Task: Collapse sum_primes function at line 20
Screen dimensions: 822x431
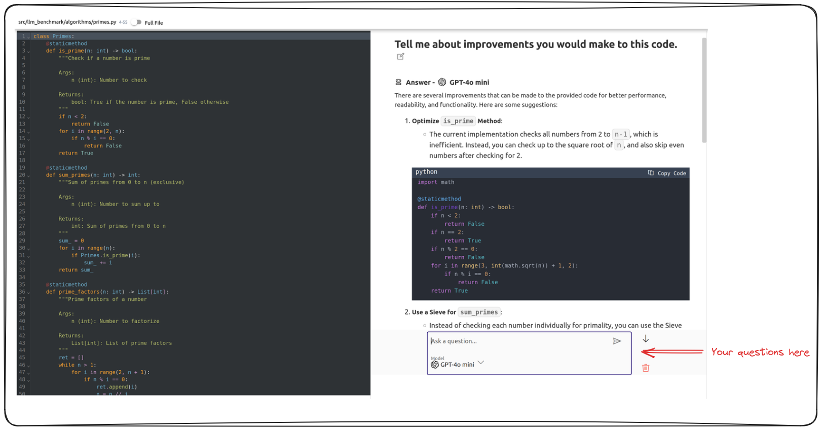Action: 28,176
